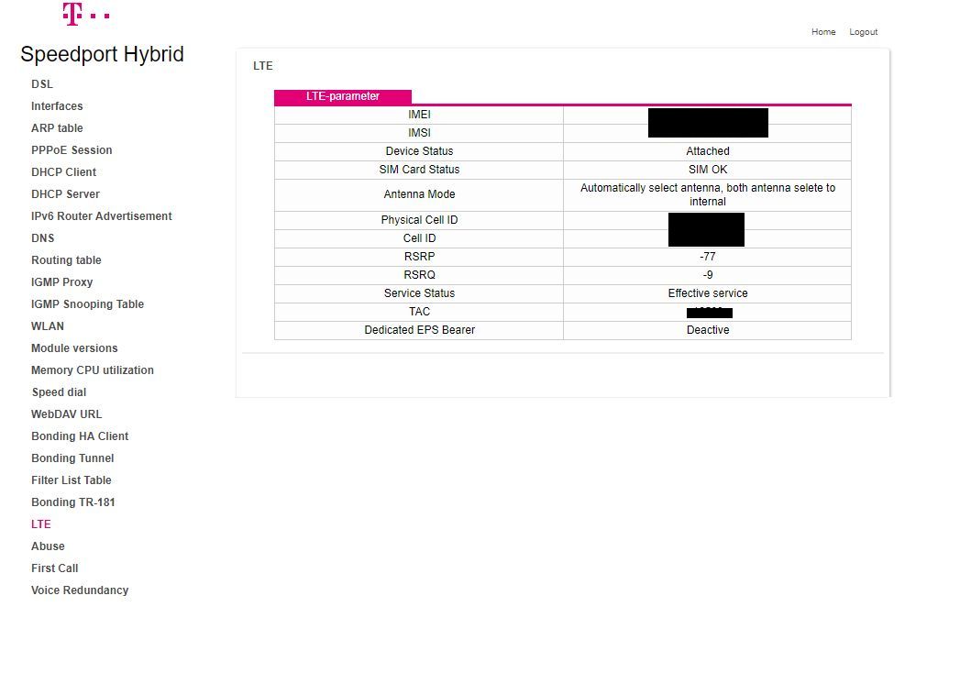
Task: Click Dedicated EPS Bearer label
Action: [419, 331]
